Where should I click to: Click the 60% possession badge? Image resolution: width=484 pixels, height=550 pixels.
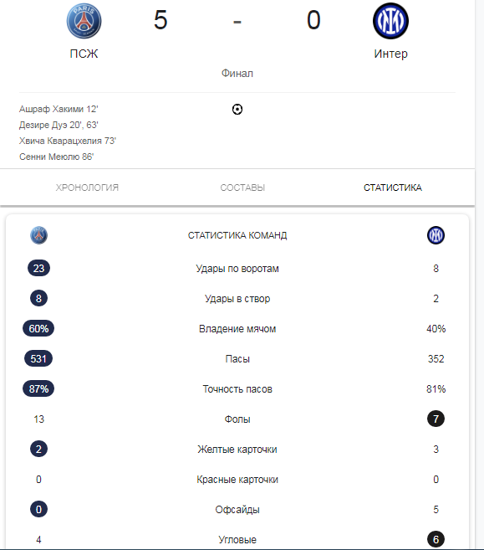(38, 328)
